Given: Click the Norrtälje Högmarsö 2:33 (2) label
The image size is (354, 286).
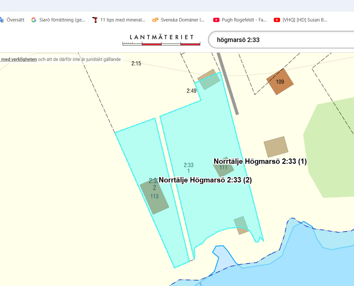Looking at the screenshot, I should click(205, 180).
